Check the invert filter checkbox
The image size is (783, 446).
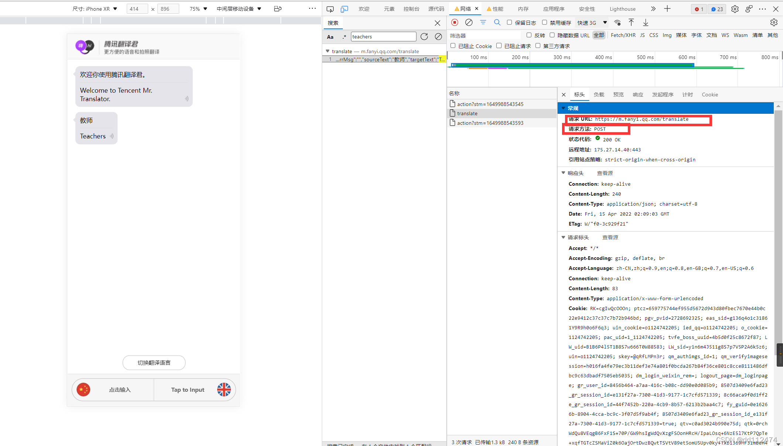(529, 35)
